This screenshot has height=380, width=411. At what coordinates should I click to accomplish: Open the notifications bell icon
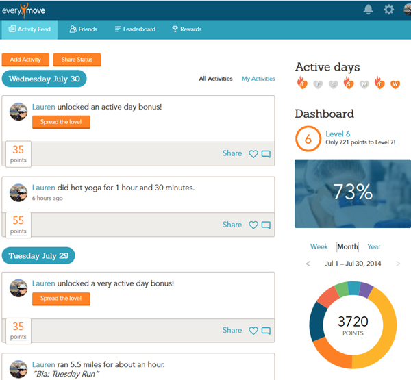click(x=369, y=10)
